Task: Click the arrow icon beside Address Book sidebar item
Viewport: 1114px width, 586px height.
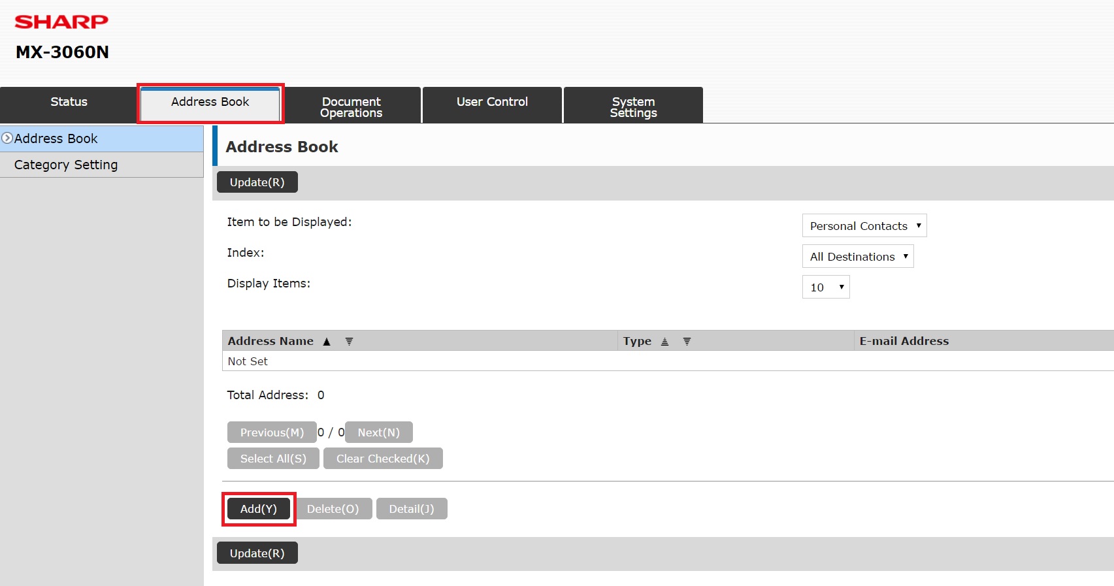Action: point(7,138)
